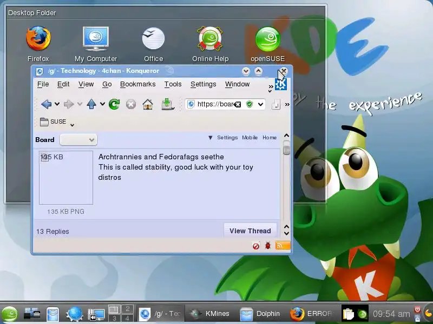Click the View Thread button
The height and width of the screenshot is (324, 433).
tap(250, 231)
